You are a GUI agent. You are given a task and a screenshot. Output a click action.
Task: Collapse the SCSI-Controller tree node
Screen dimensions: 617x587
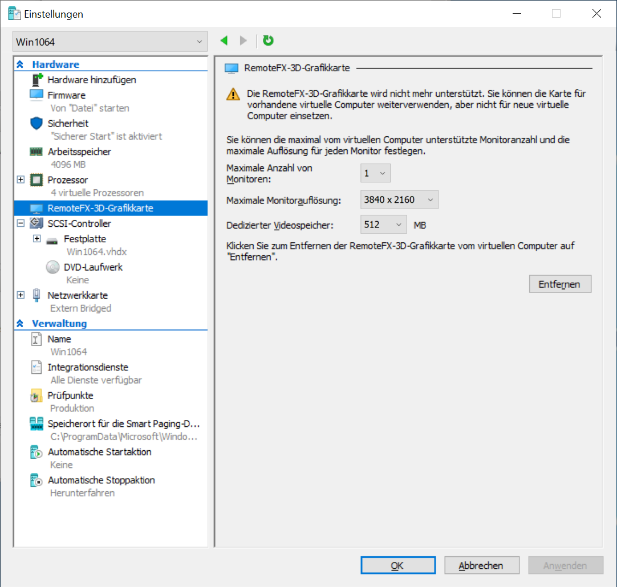click(x=21, y=223)
